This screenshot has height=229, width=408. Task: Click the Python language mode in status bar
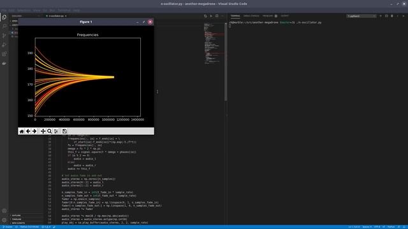(x=391, y=227)
